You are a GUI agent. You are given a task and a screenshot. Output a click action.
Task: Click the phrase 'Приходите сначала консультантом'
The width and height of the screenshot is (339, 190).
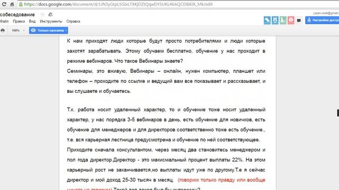(110, 150)
